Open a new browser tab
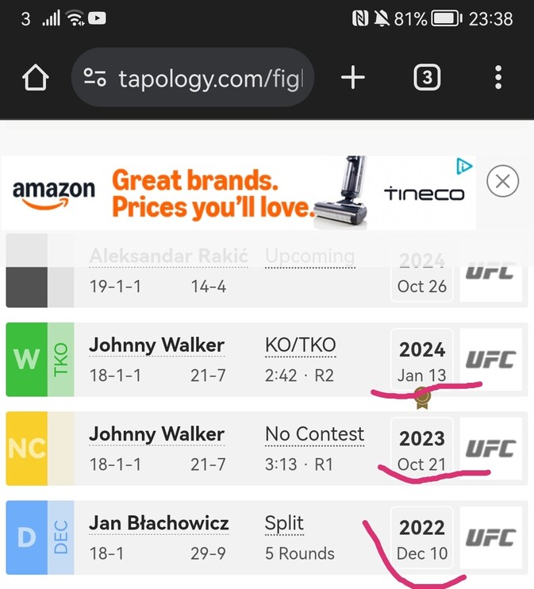Screen dimensions: 534x589 tap(352, 78)
